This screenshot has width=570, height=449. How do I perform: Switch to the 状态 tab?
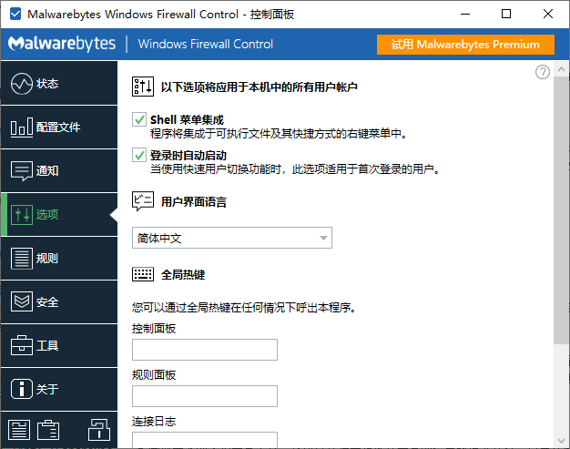[x=59, y=83]
